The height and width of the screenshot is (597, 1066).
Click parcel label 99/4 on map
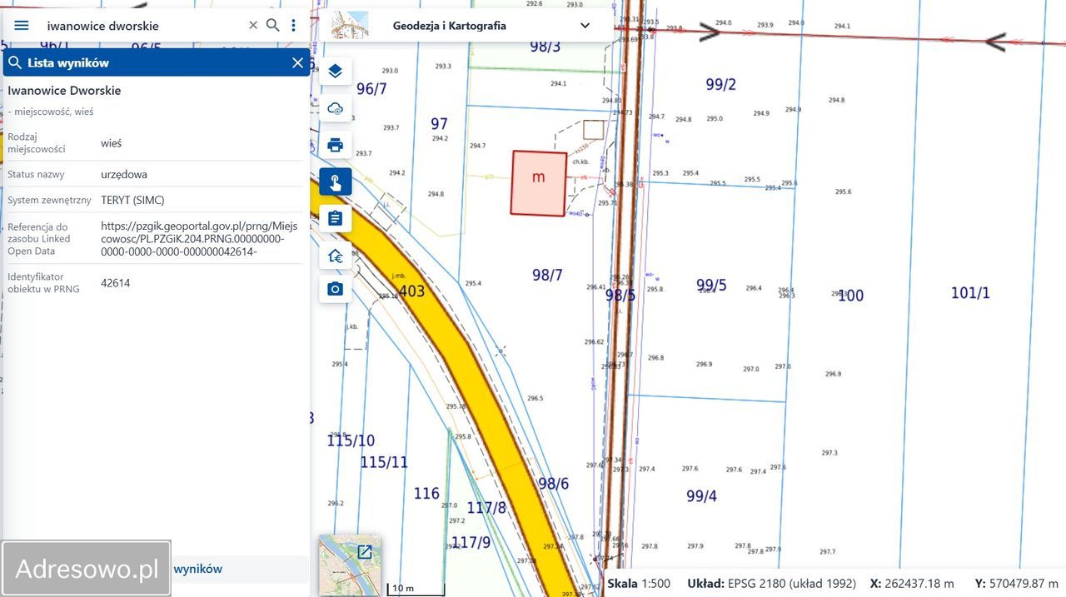(x=701, y=495)
